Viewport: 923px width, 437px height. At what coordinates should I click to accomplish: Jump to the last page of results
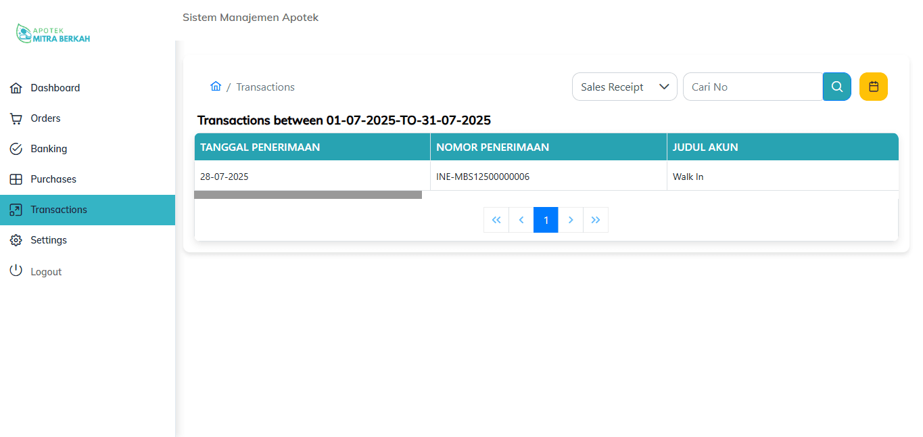pos(596,220)
